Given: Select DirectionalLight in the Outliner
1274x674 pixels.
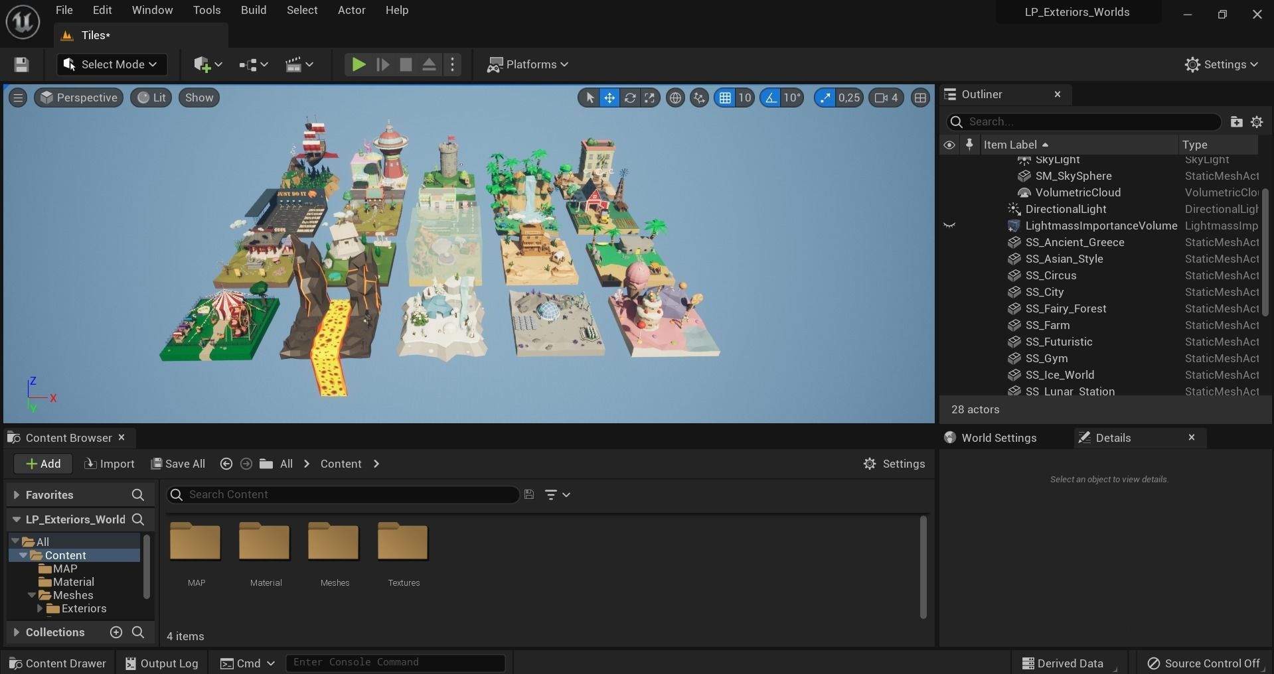Looking at the screenshot, I should pyautogui.click(x=1066, y=209).
